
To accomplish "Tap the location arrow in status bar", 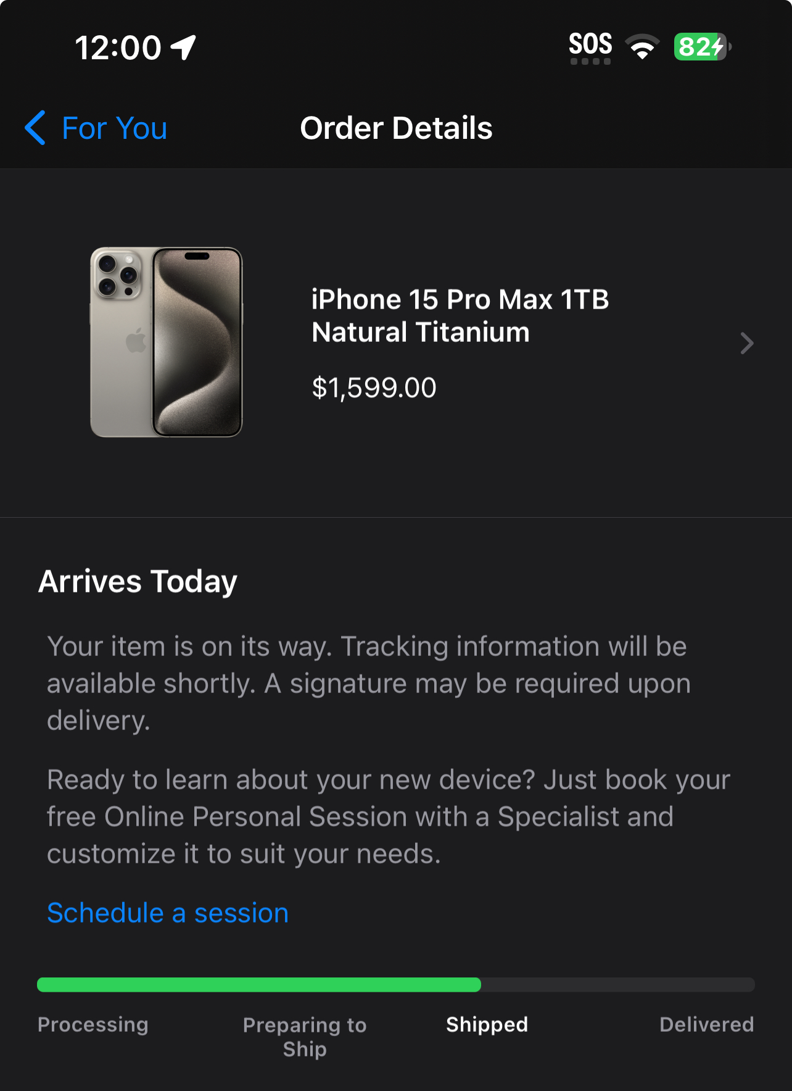I will point(183,48).
